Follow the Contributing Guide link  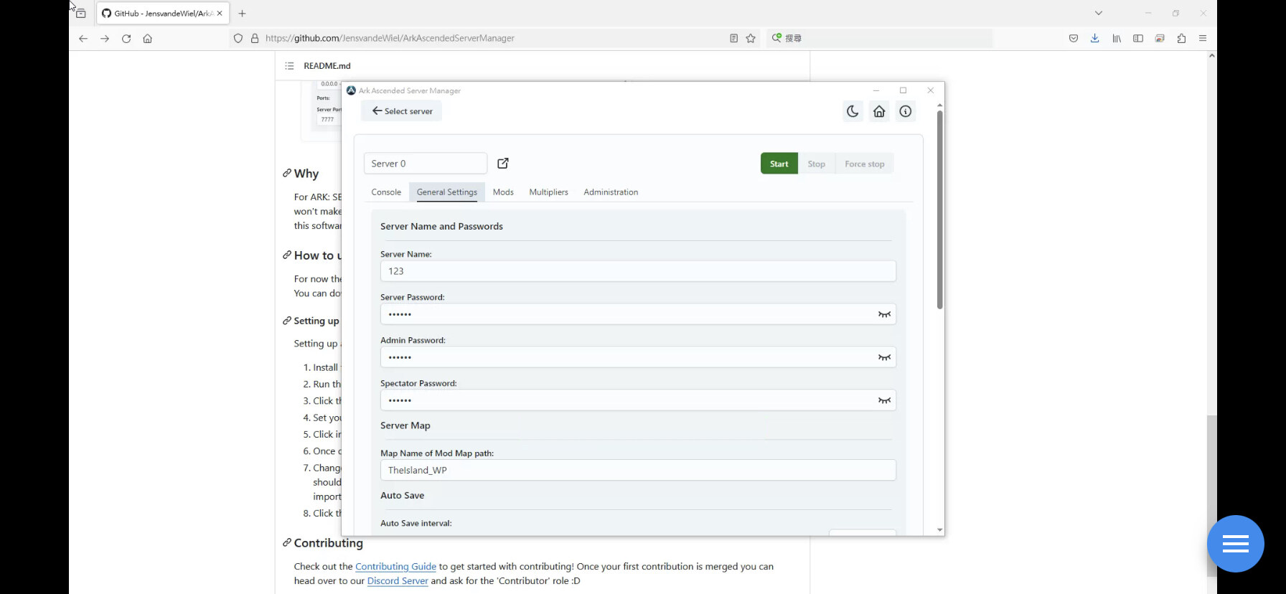tap(395, 567)
